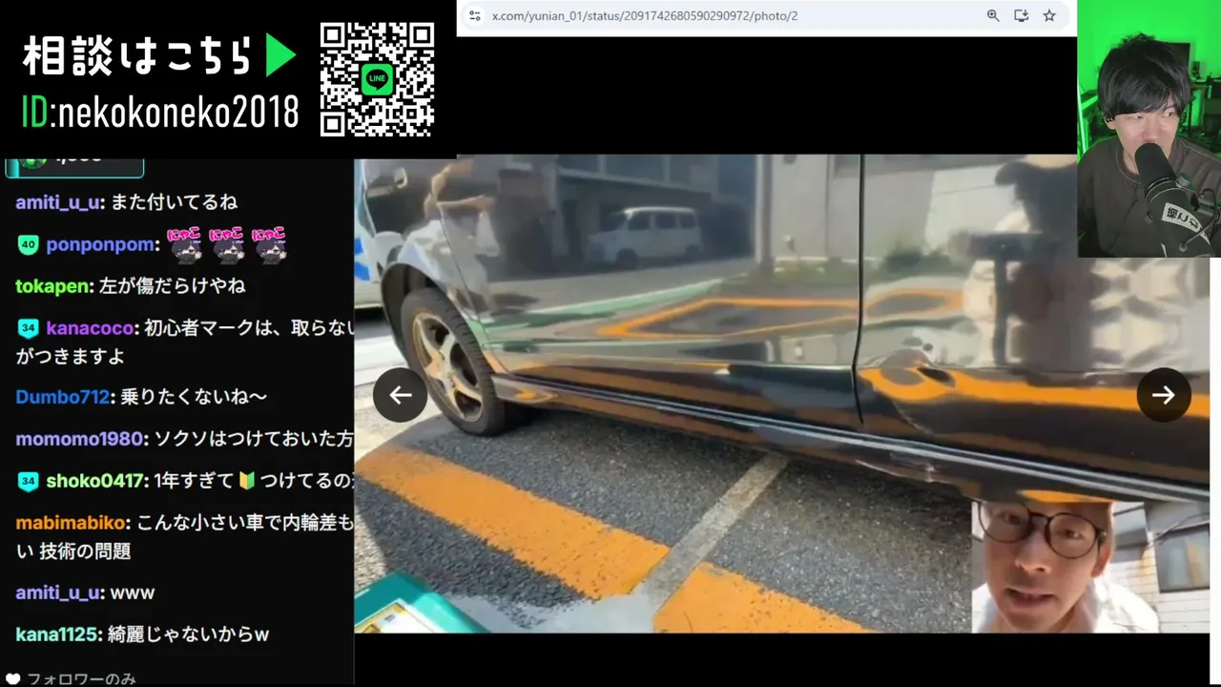Click amiti_u_u's name on the www message
The image size is (1221, 687).
point(58,593)
